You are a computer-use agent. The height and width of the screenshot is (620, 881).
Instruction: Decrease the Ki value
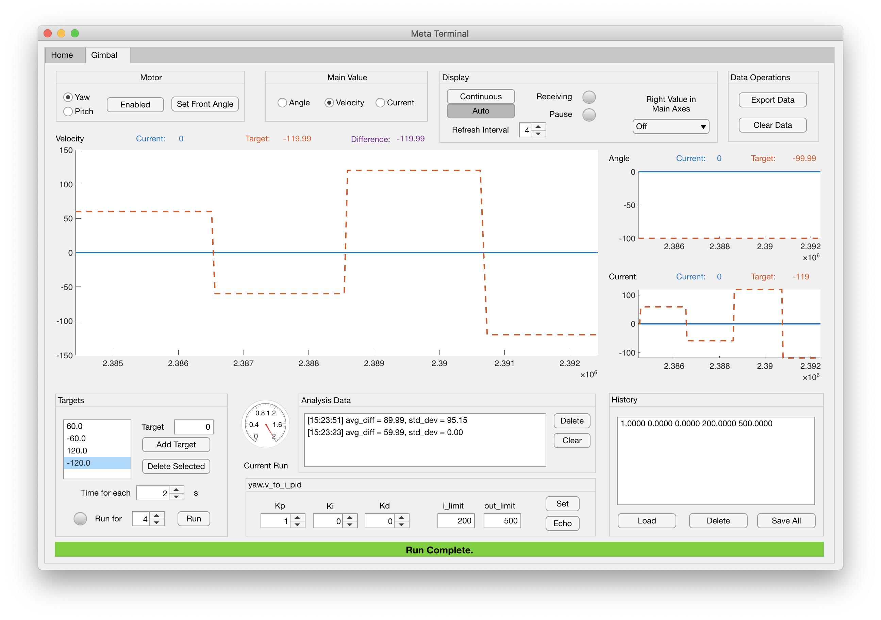(x=350, y=524)
